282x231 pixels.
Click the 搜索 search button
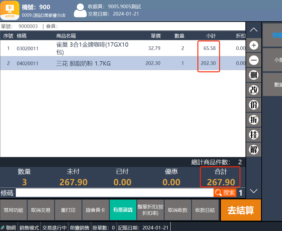[x=225, y=193]
